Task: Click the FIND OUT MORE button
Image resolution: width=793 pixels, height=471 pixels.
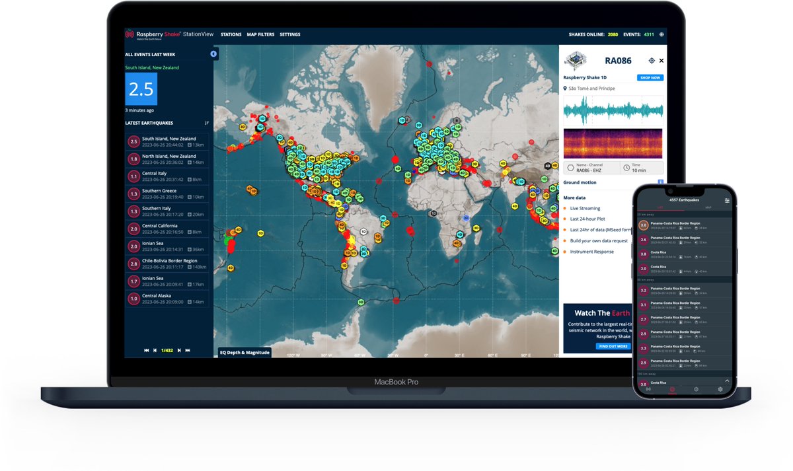Action: click(613, 346)
